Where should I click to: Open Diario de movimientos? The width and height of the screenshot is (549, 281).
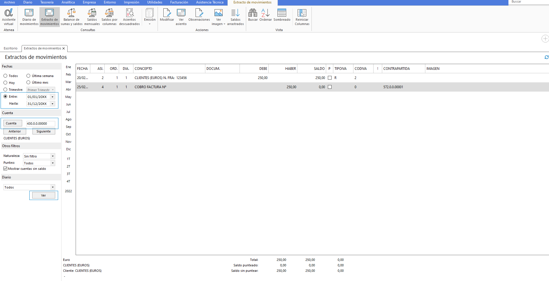(x=29, y=17)
